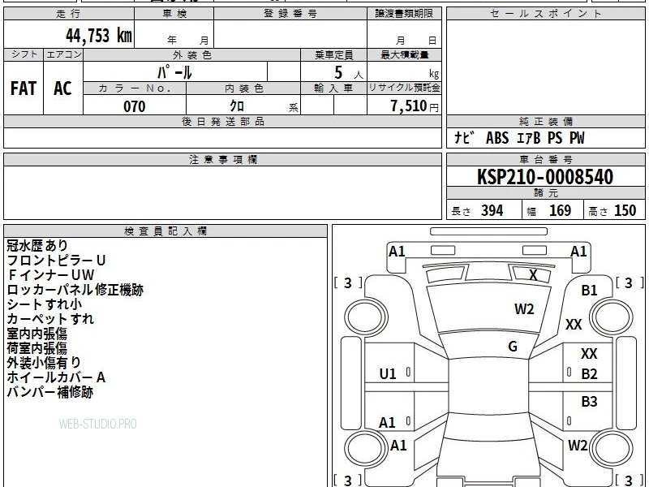The width and height of the screenshot is (649, 487).
Task: Click the 車検 header cell
Action: pos(174,14)
